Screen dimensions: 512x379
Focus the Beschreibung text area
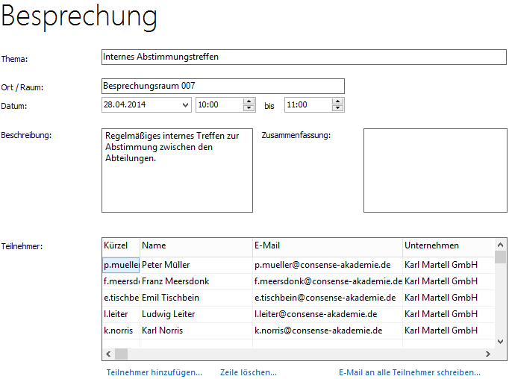(x=177, y=170)
